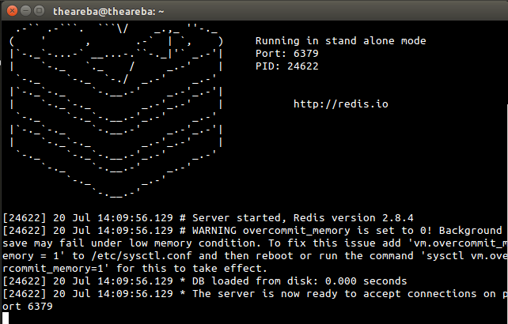
Task: Click the 'DB loaded from disk: 0.000 seconds' line
Action: coord(205,281)
